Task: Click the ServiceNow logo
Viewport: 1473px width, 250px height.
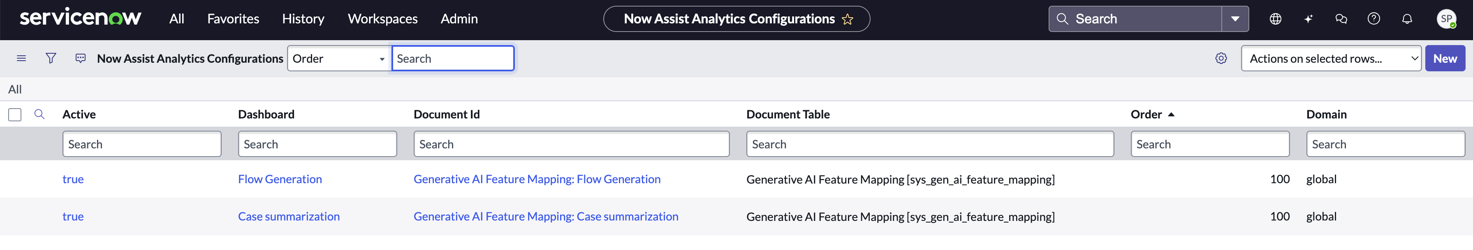Action: click(80, 18)
